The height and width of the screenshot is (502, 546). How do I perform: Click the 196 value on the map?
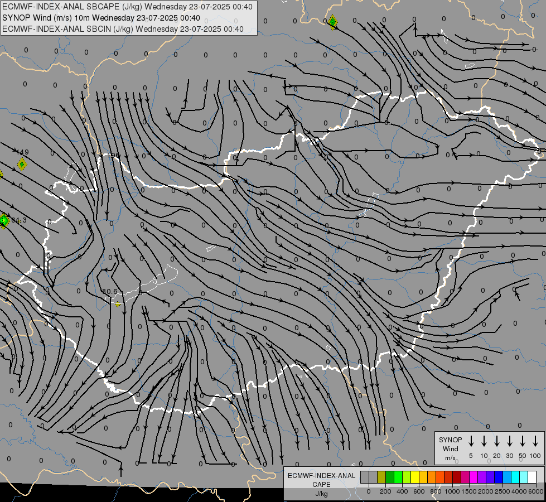point(114,156)
